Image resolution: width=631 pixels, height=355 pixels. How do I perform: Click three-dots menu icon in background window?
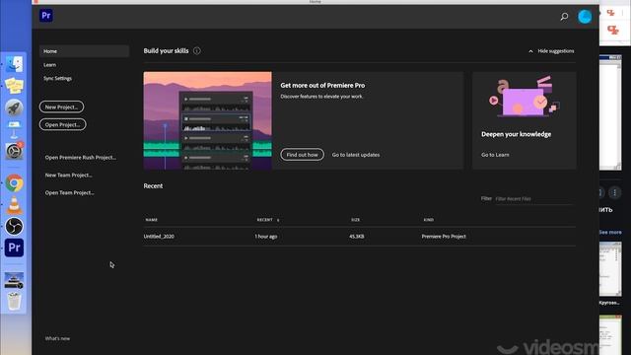click(x=614, y=193)
